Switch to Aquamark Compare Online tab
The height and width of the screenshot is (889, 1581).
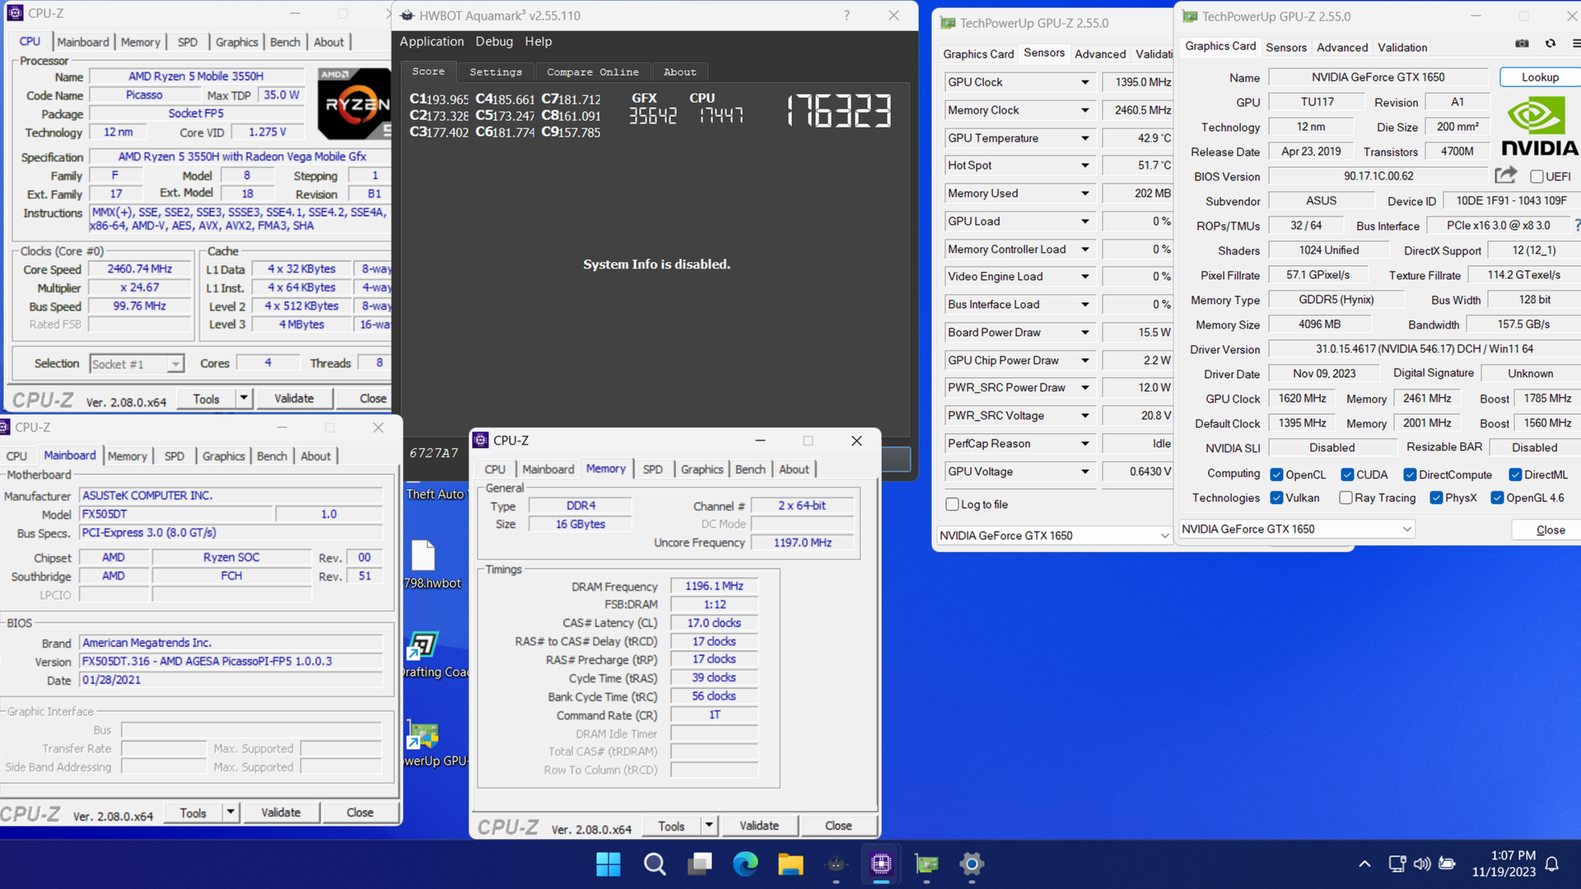[593, 72]
